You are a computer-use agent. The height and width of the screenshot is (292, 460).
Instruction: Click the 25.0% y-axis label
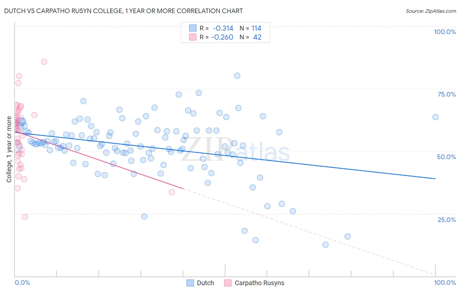(447, 220)
